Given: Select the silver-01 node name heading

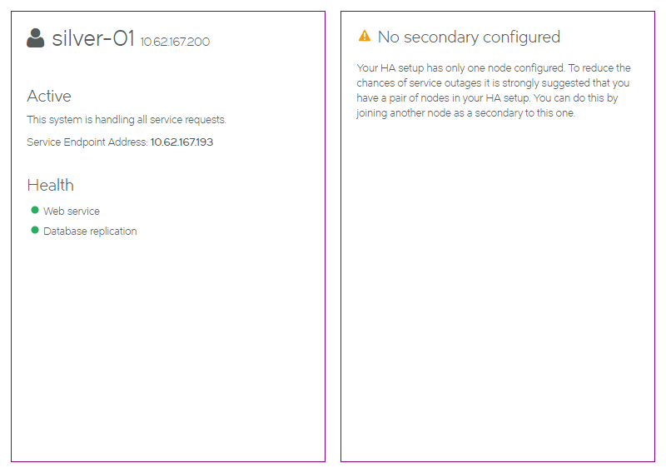Looking at the screenshot, I should [93, 38].
